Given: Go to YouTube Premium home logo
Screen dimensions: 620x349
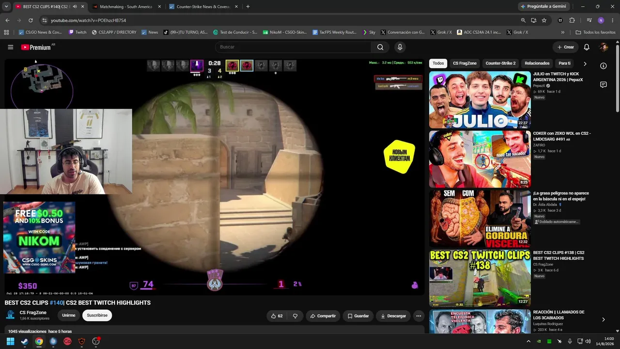Looking at the screenshot, I should 36,47.
